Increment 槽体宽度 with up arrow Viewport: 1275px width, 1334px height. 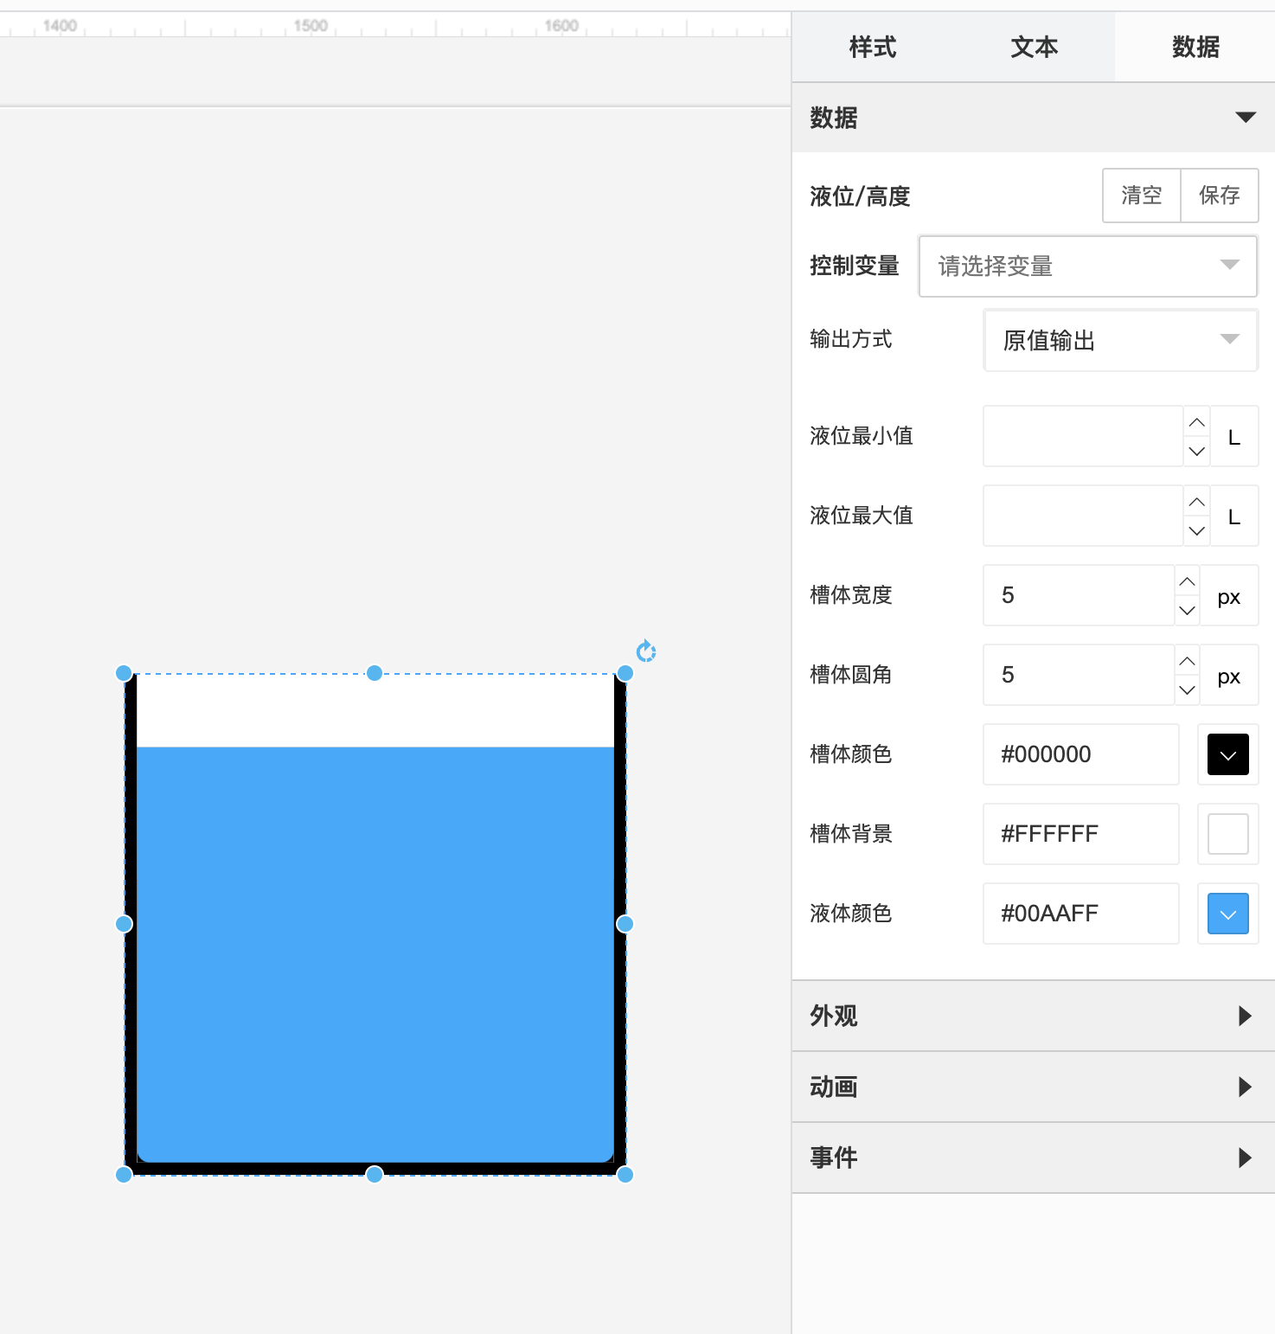[x=1188, y=581]
